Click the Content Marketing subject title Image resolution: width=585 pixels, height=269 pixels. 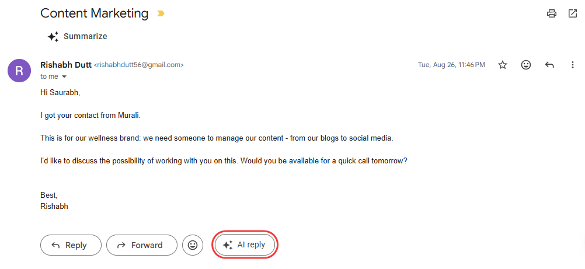click(95, 13)
